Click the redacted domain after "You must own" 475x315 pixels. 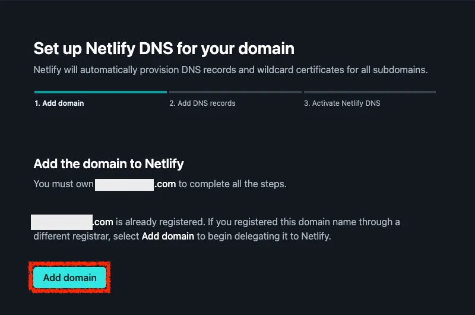124,184
